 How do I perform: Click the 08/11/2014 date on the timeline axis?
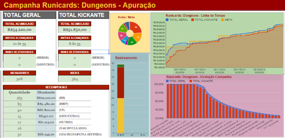coord(180,70)
